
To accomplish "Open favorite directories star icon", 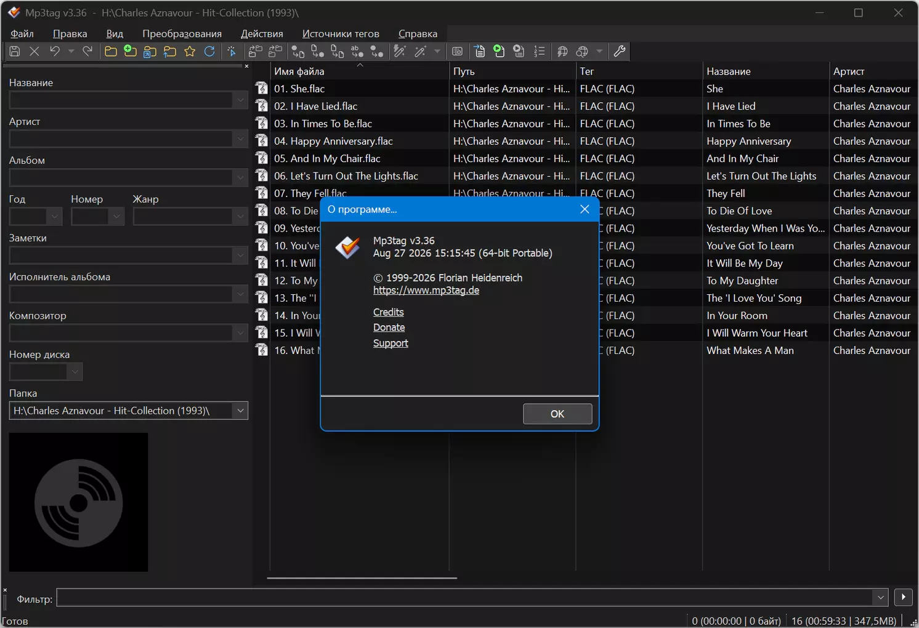I will tap(190, 52).
